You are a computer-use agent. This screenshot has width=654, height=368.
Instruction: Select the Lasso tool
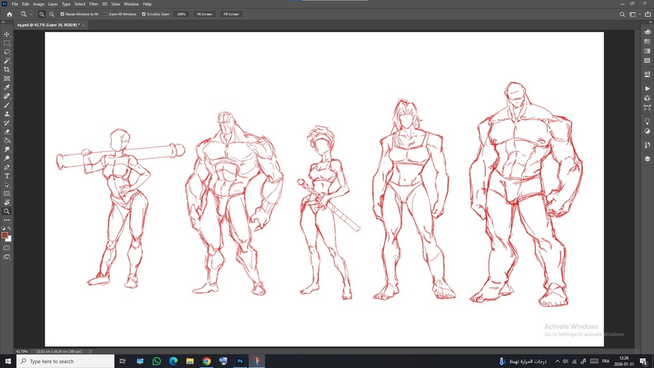[7, 52]
